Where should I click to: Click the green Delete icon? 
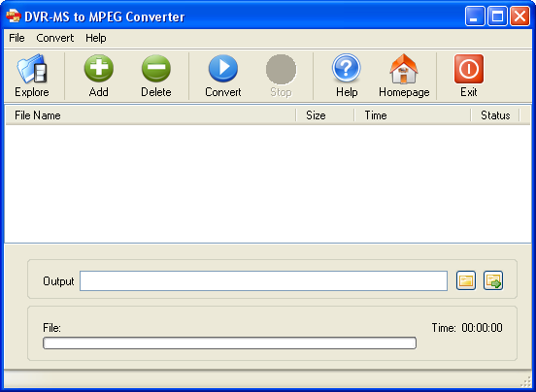coord(156,69)
